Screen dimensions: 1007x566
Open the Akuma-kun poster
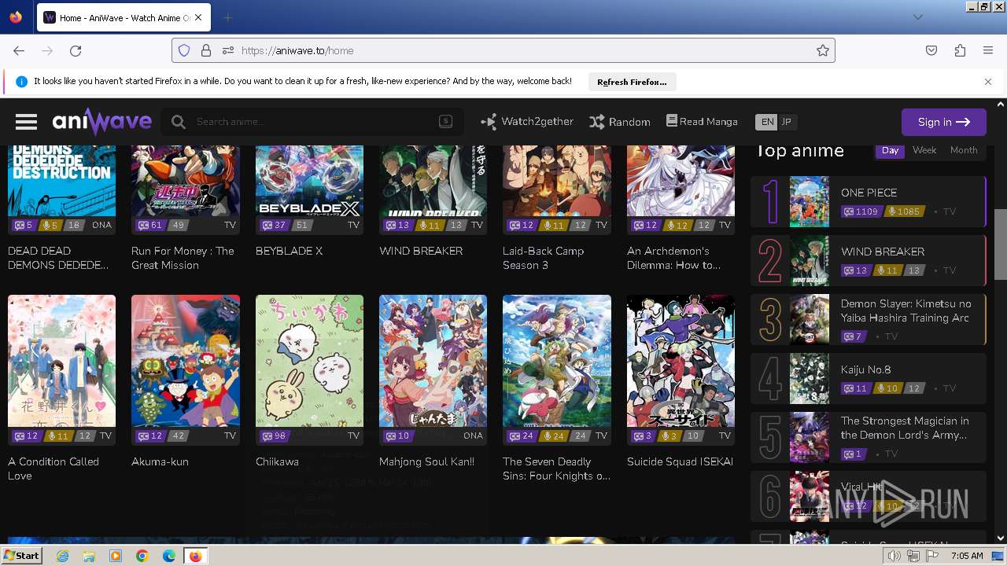185,362
